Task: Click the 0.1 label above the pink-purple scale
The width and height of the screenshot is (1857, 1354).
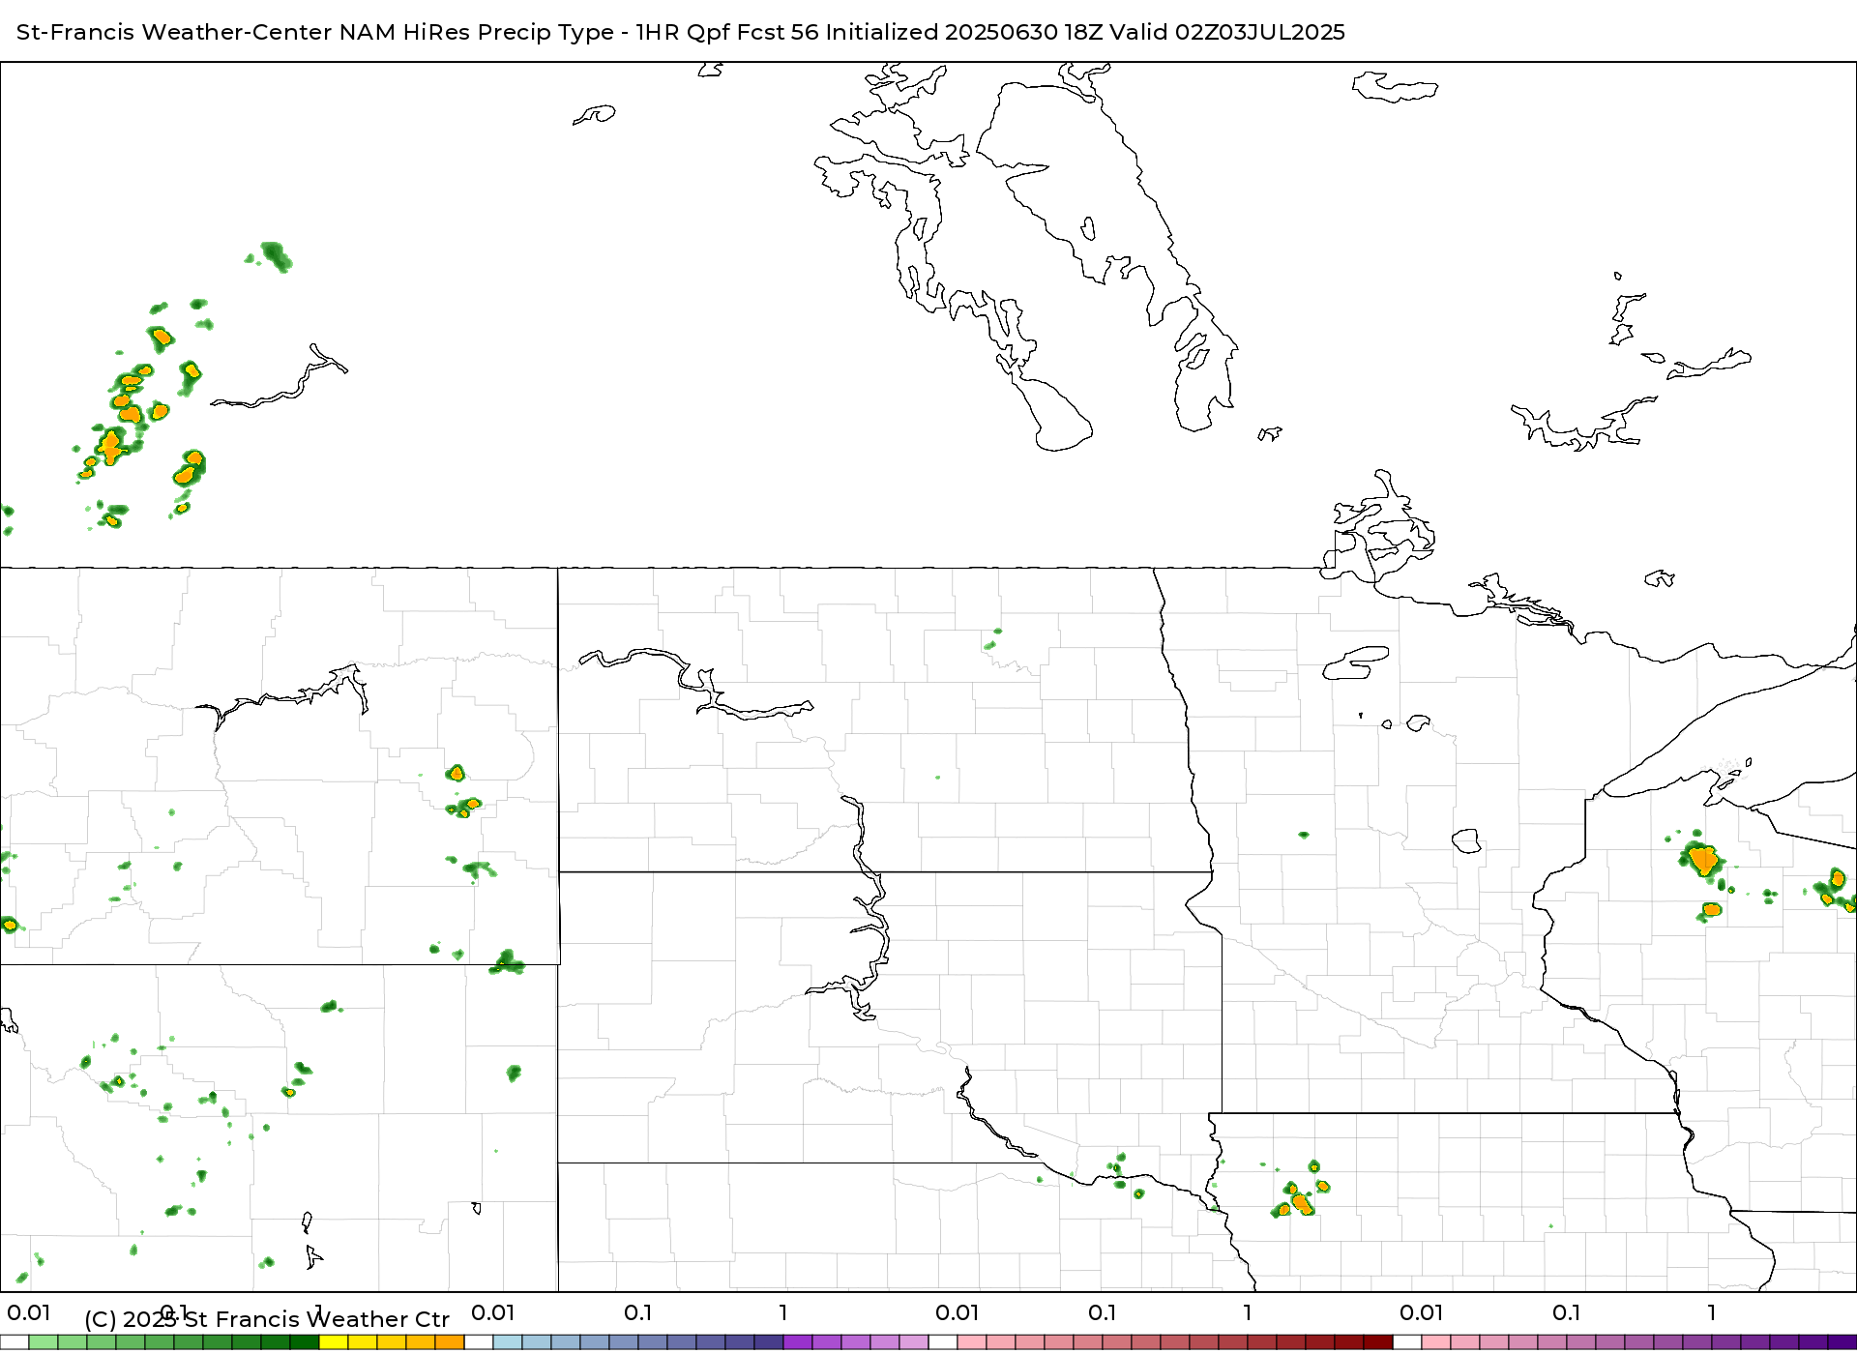Action: coord(1567,1312)
